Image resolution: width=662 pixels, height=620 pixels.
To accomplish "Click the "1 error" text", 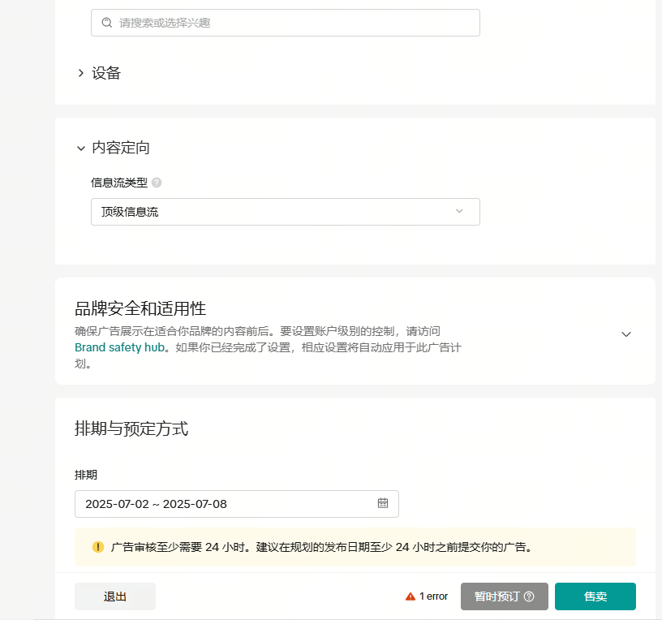I will pyautogui.click(x=433, y=596).
